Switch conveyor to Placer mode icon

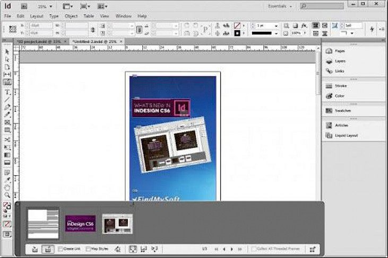(x=48, y=250)
